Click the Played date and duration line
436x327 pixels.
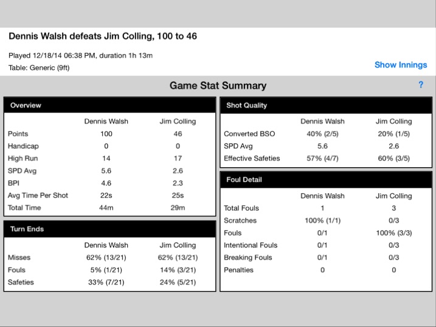point(81,55)
